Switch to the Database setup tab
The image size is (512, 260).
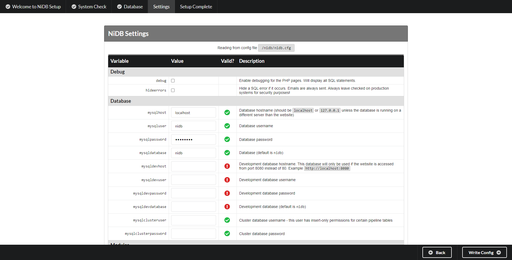point(130,7)
